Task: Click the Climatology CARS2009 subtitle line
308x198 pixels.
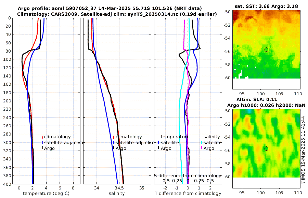Action: (117, 14)
